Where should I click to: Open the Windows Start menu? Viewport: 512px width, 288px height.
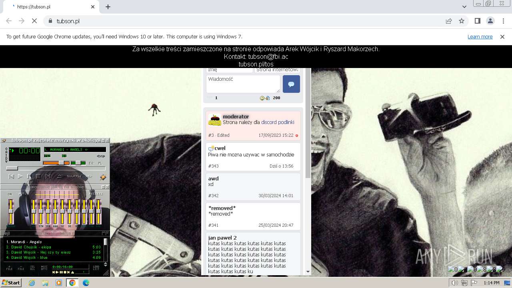click(x=11, y=283)
